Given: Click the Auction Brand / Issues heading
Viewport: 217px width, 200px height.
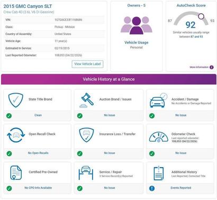Looking at the screenshot, I should pyautogui.click(x=115, y=99).
